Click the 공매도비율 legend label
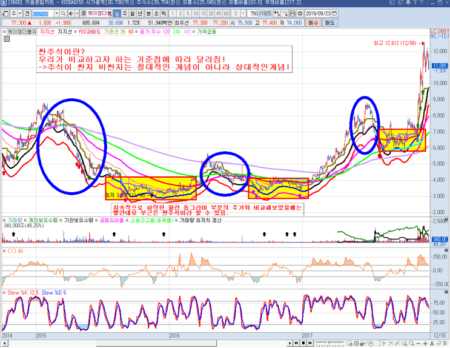Image resolution: width=450 pixels, height=348 pixels. (112, 221)
